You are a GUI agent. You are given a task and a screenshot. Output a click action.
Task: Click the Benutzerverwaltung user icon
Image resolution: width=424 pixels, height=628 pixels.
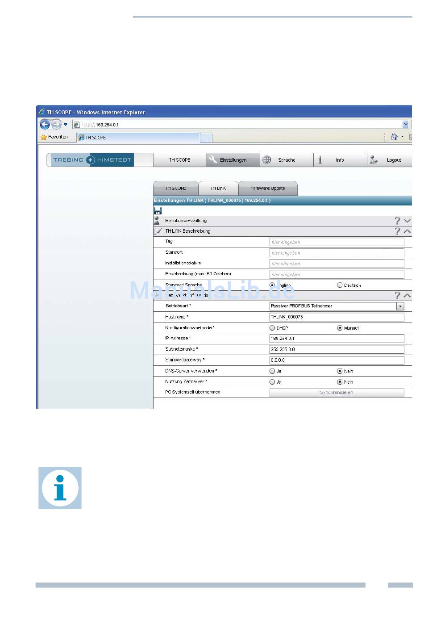[157, 221]
